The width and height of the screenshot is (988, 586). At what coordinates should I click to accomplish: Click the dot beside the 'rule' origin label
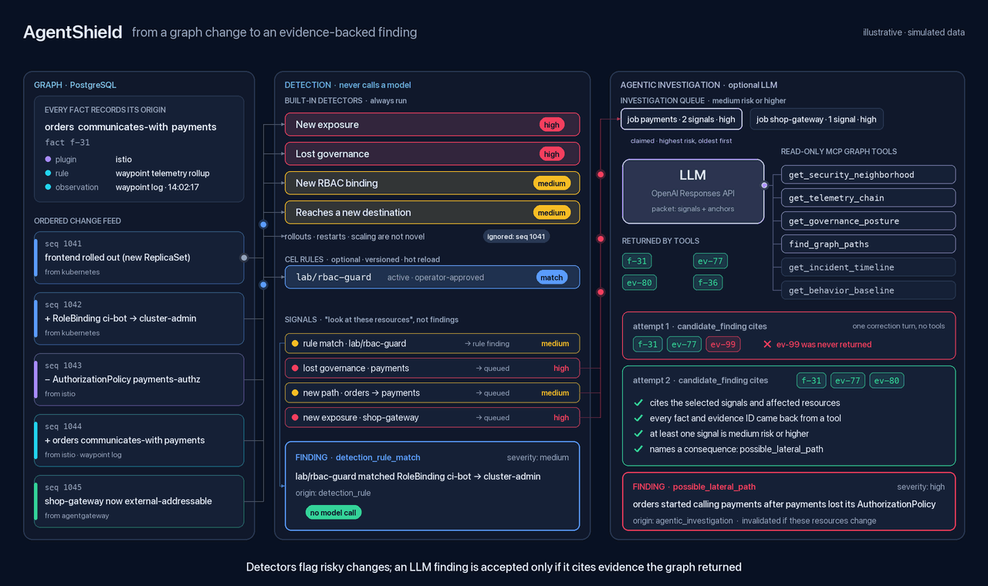click(48, 173)
